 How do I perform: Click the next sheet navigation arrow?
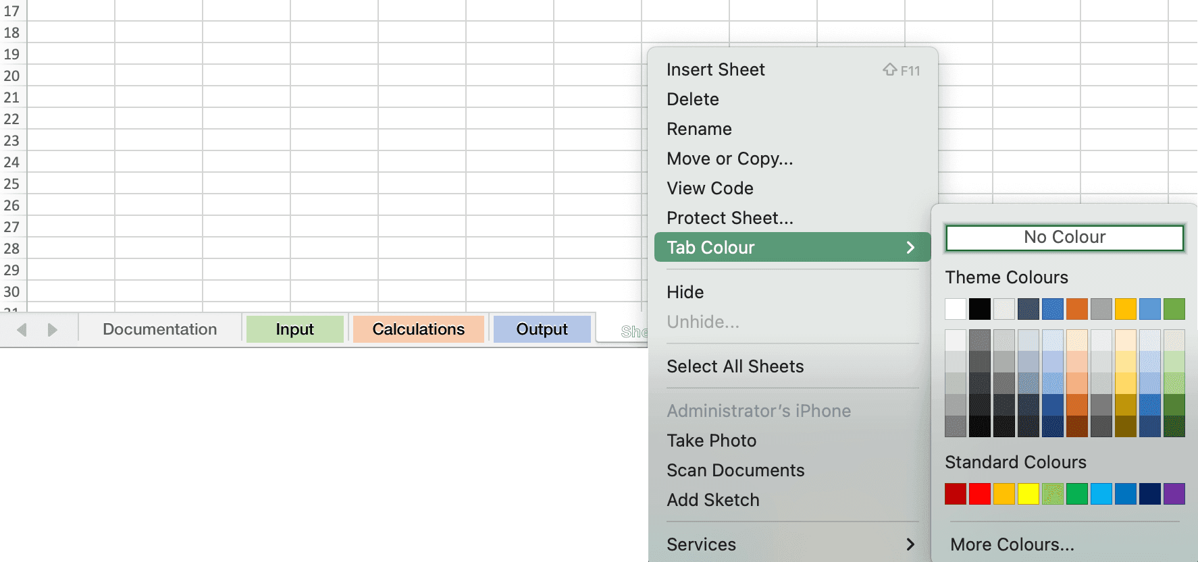coord(52,329)
